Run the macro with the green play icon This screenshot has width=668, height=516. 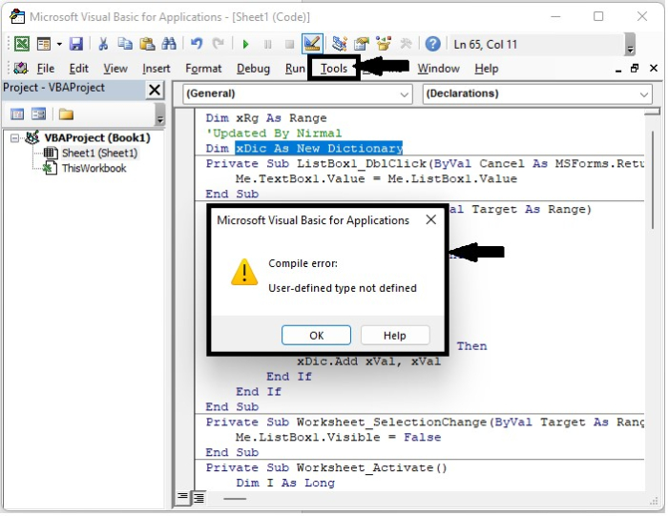[x=245, y=44]
